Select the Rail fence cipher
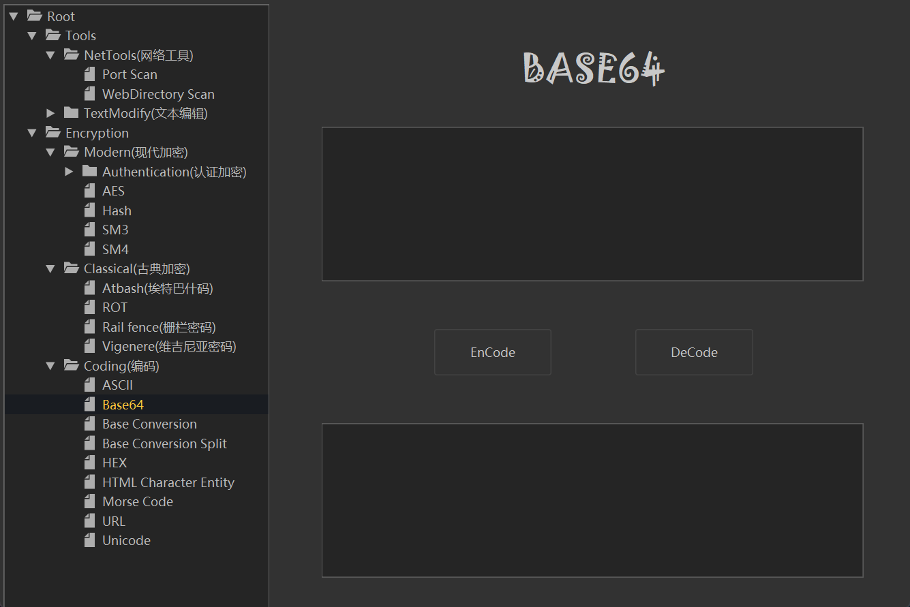Screen dimensions: 910x607 (x=159, y=327)
